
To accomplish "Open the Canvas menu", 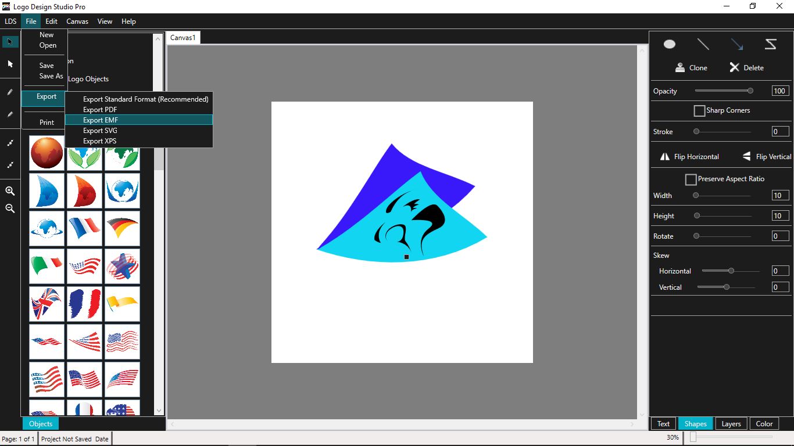I will 77,21.
